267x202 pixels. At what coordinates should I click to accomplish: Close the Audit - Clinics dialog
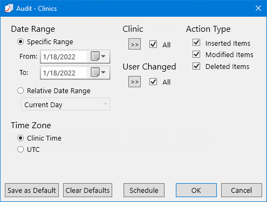pos(258,8)
